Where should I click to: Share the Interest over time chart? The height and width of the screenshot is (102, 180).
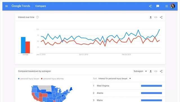[x=161, y=17]
